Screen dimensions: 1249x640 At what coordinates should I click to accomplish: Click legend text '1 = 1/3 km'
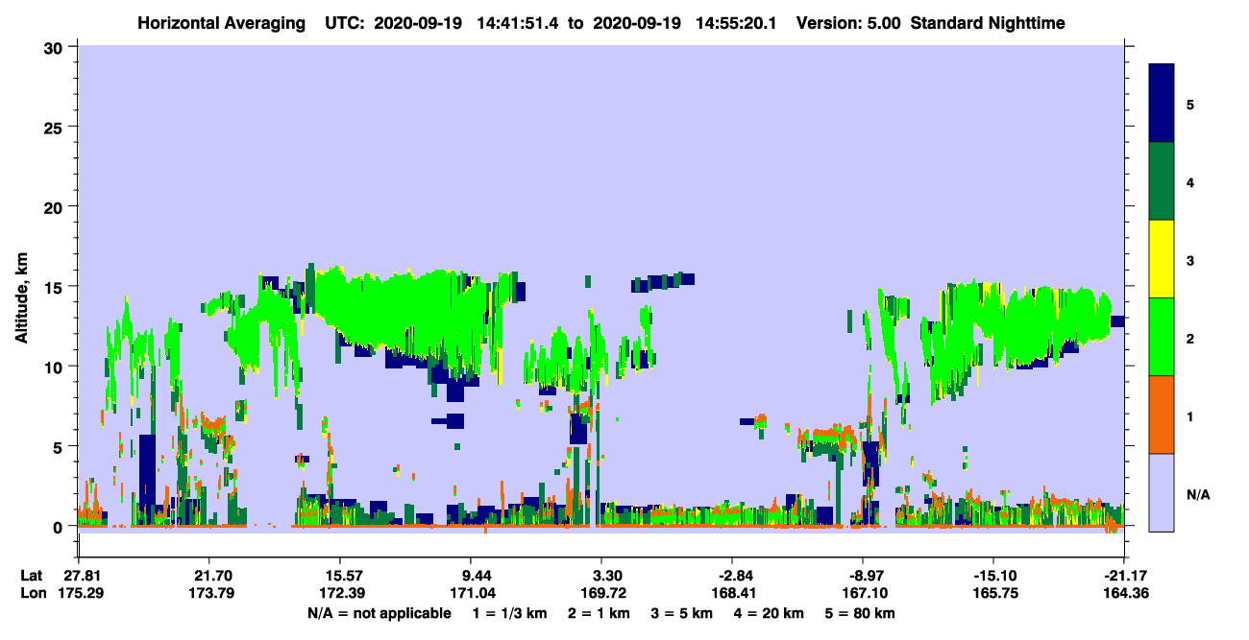(511, 613)
